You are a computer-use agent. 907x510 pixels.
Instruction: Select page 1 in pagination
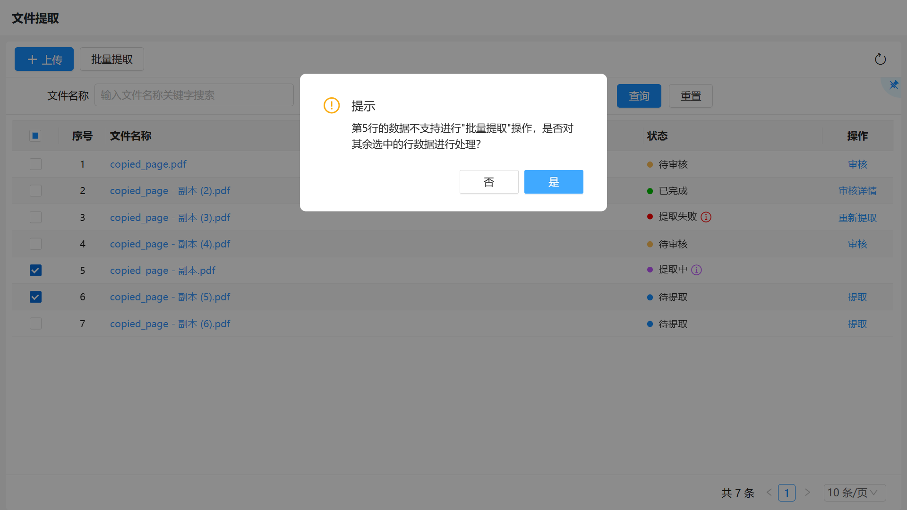(787, 493)
